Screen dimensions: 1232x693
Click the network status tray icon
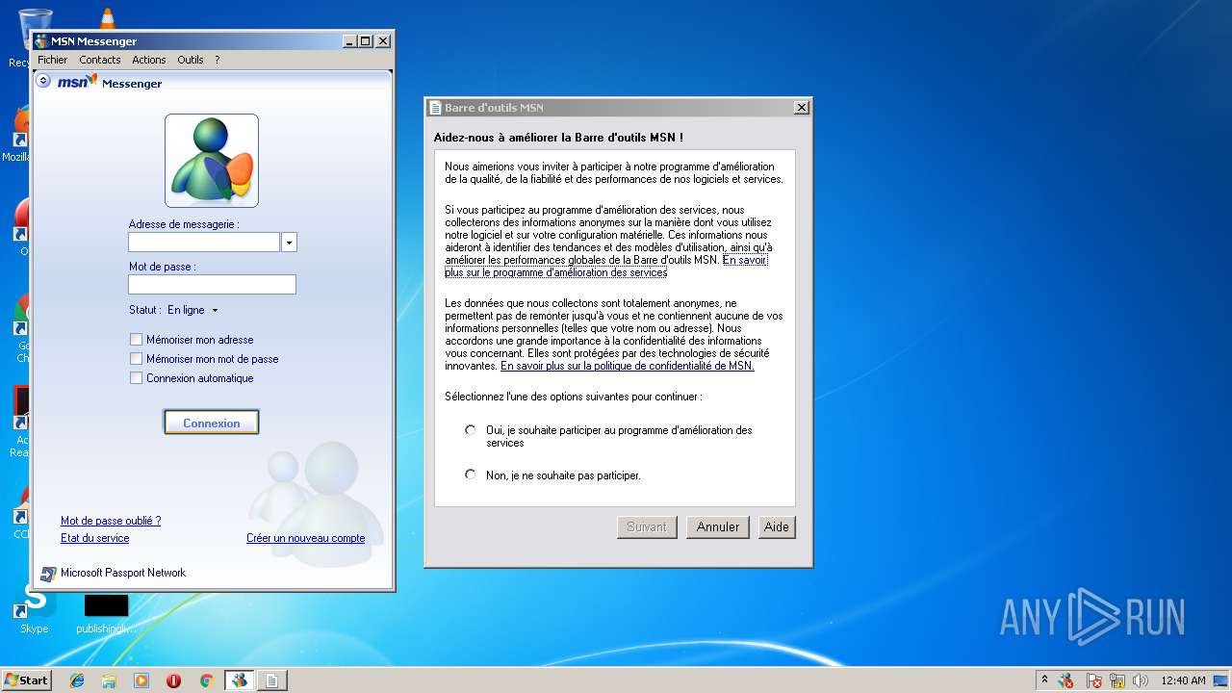pos(1117,680)
